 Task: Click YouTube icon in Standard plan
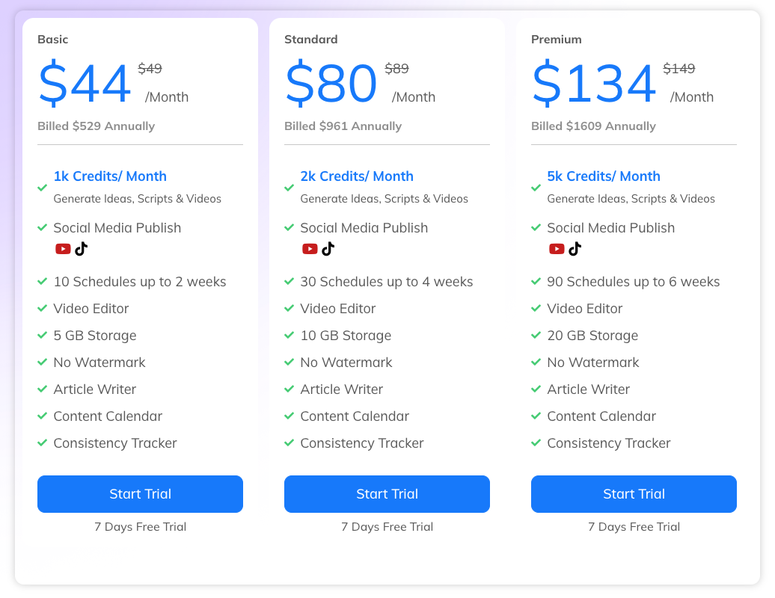310,249
